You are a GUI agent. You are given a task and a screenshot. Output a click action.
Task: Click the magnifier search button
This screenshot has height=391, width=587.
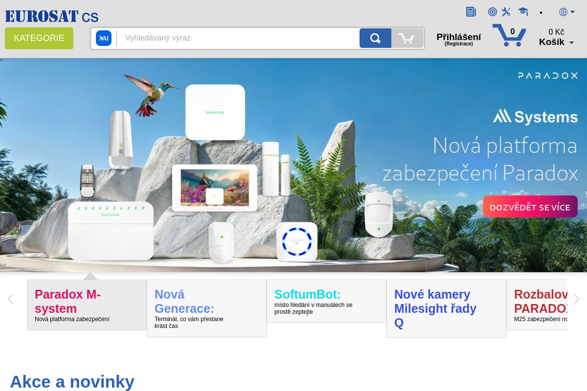point(375,38)
